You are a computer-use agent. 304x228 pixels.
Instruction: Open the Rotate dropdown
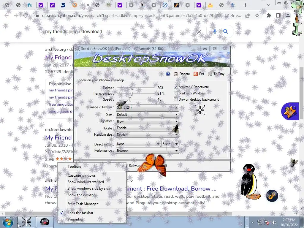[147, 128]
